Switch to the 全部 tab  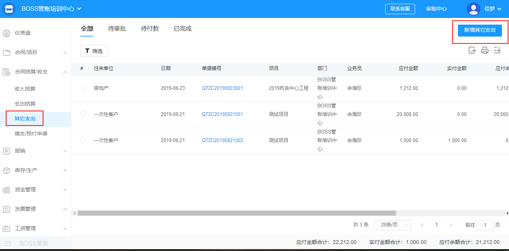point(87,29)
